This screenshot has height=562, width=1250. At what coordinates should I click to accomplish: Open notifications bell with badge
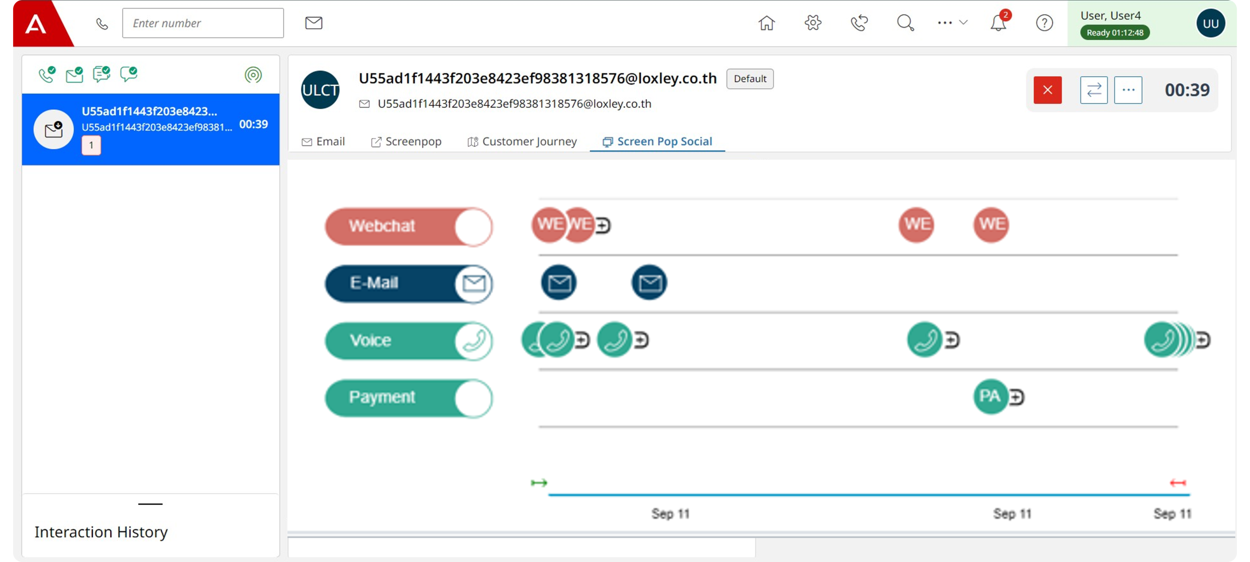(x=999, y=23)
